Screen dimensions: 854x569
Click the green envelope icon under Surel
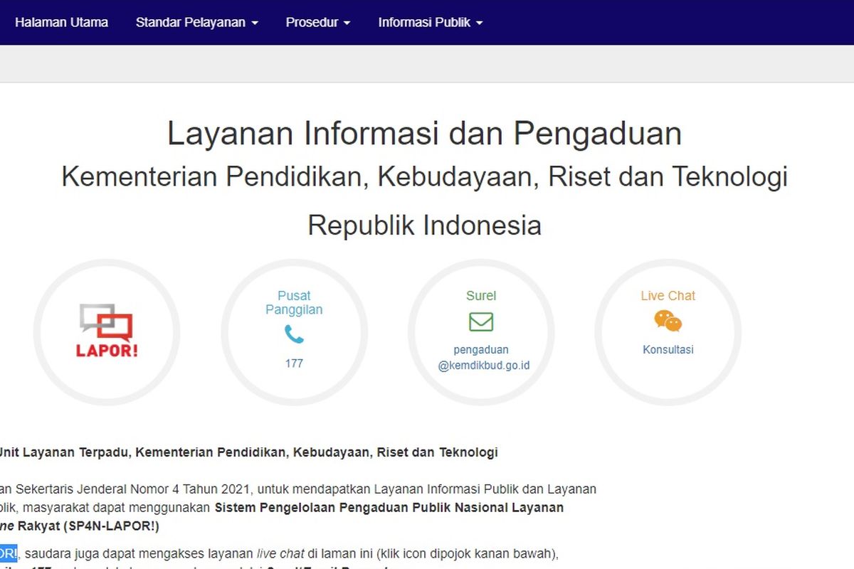click(x=480, y=321)
